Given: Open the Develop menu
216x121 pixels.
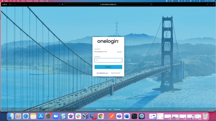Looking at the screenshot, I should tap(36, 1).
